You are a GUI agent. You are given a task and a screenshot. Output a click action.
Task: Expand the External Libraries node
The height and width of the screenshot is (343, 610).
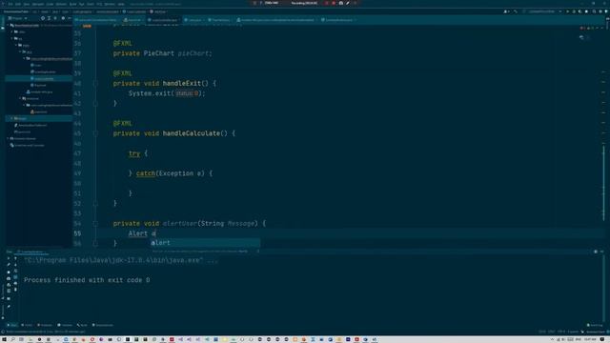[x=8, y=138]
